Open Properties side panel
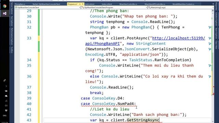 click(x=216, y=6)
